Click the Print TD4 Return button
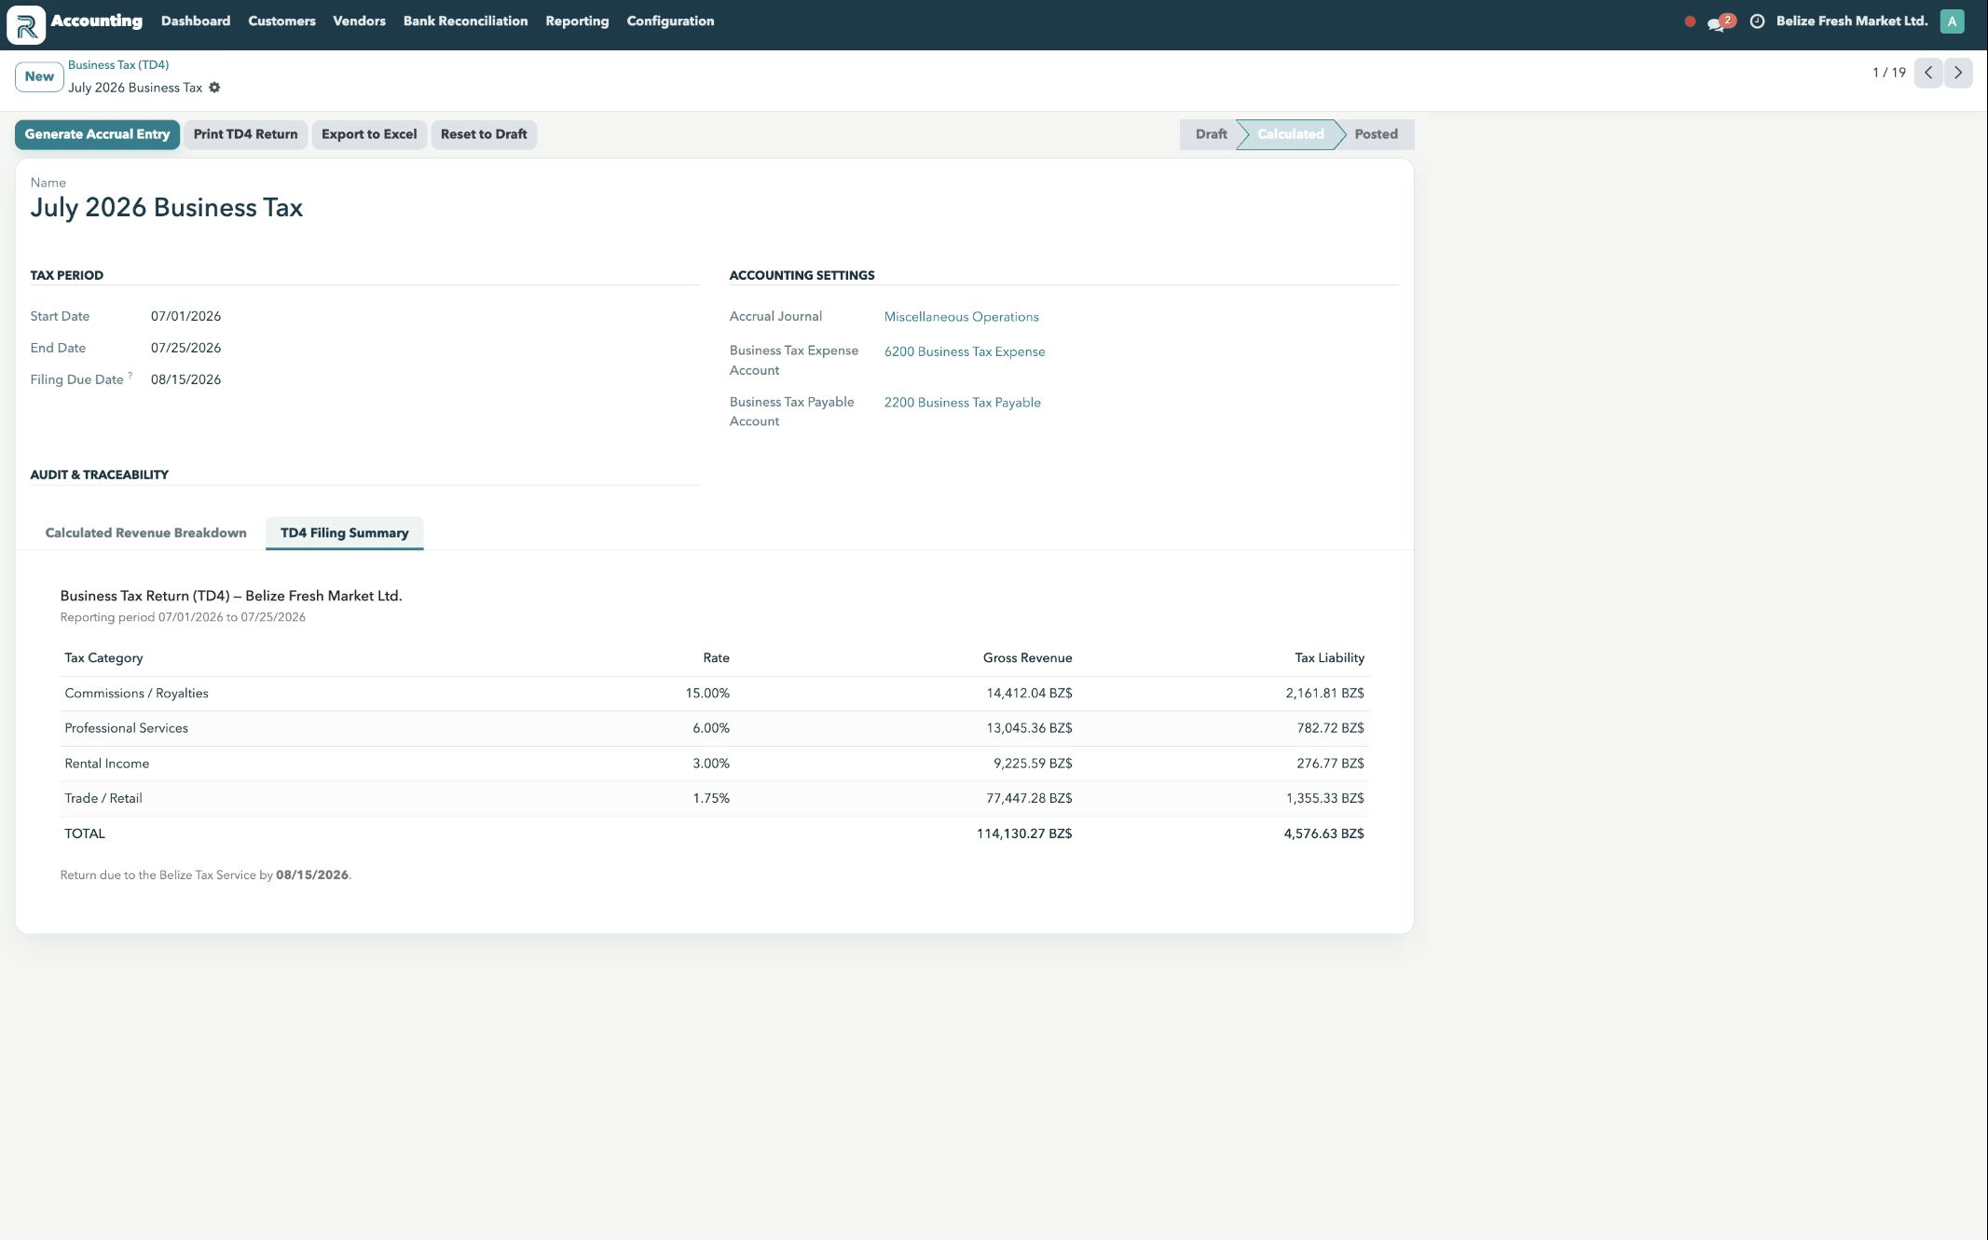Viewport: 1988px width, 1240px height. 245,134
